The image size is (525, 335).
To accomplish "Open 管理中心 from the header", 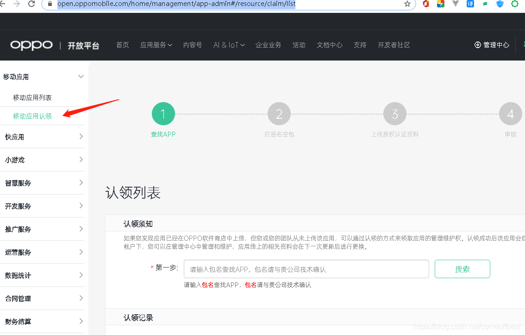I will pos(492,45).
